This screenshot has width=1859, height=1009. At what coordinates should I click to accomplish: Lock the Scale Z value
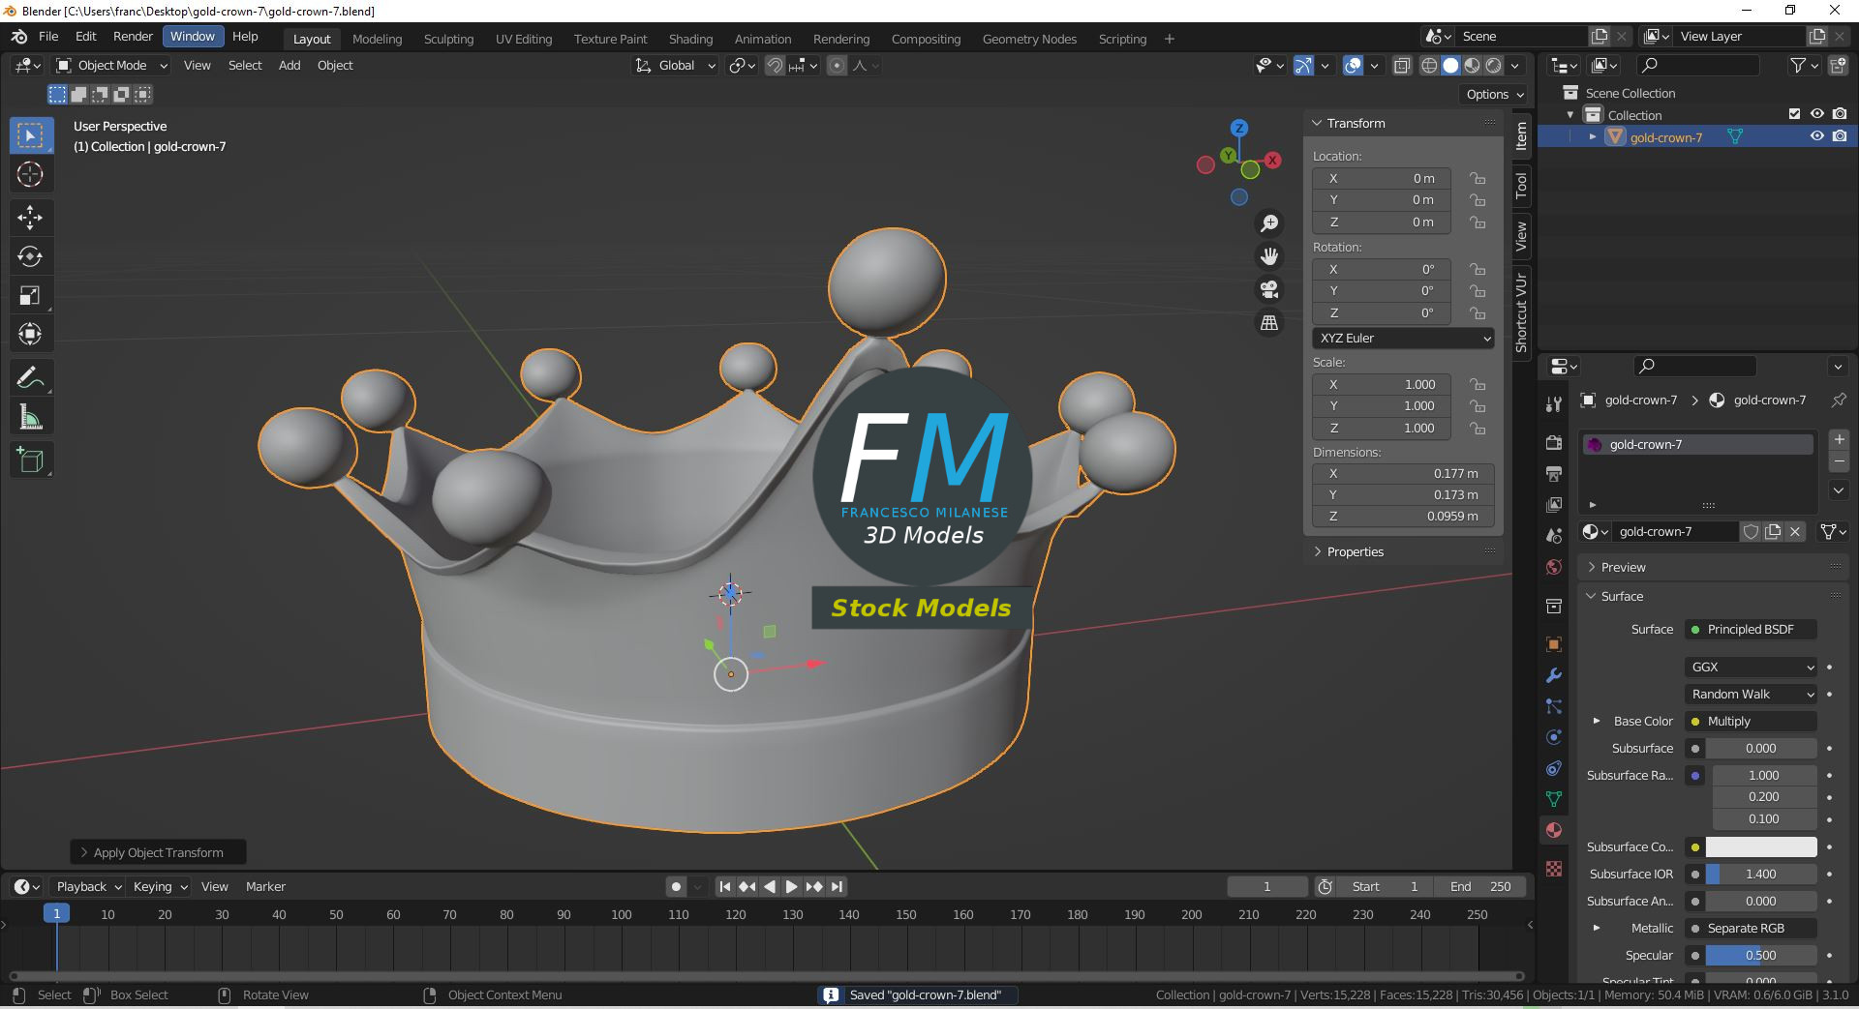pyautogui.click(x=1478, y=428)
